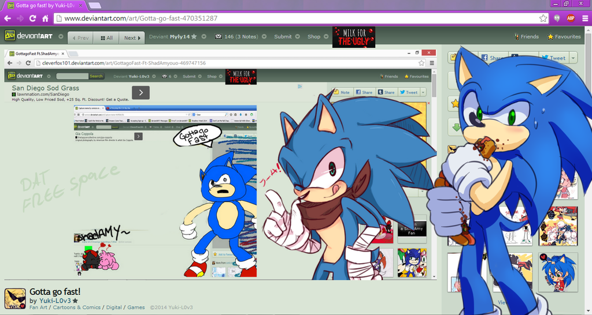Click the Milk For The Ugly banner
The width and height of the screenshot is (592, 315).
click(354, 37)
